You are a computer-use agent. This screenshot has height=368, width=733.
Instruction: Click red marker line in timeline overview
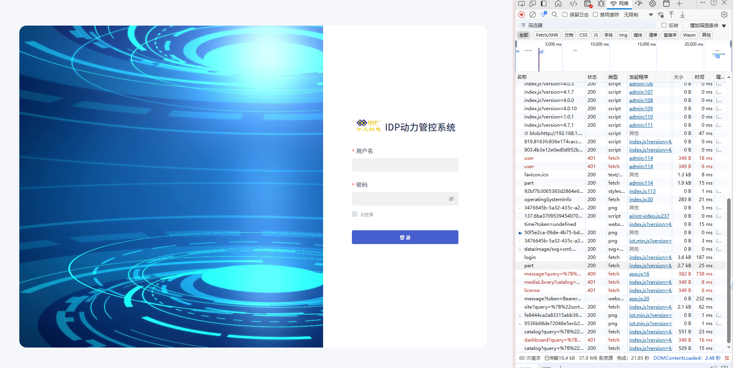coord(539,60)
